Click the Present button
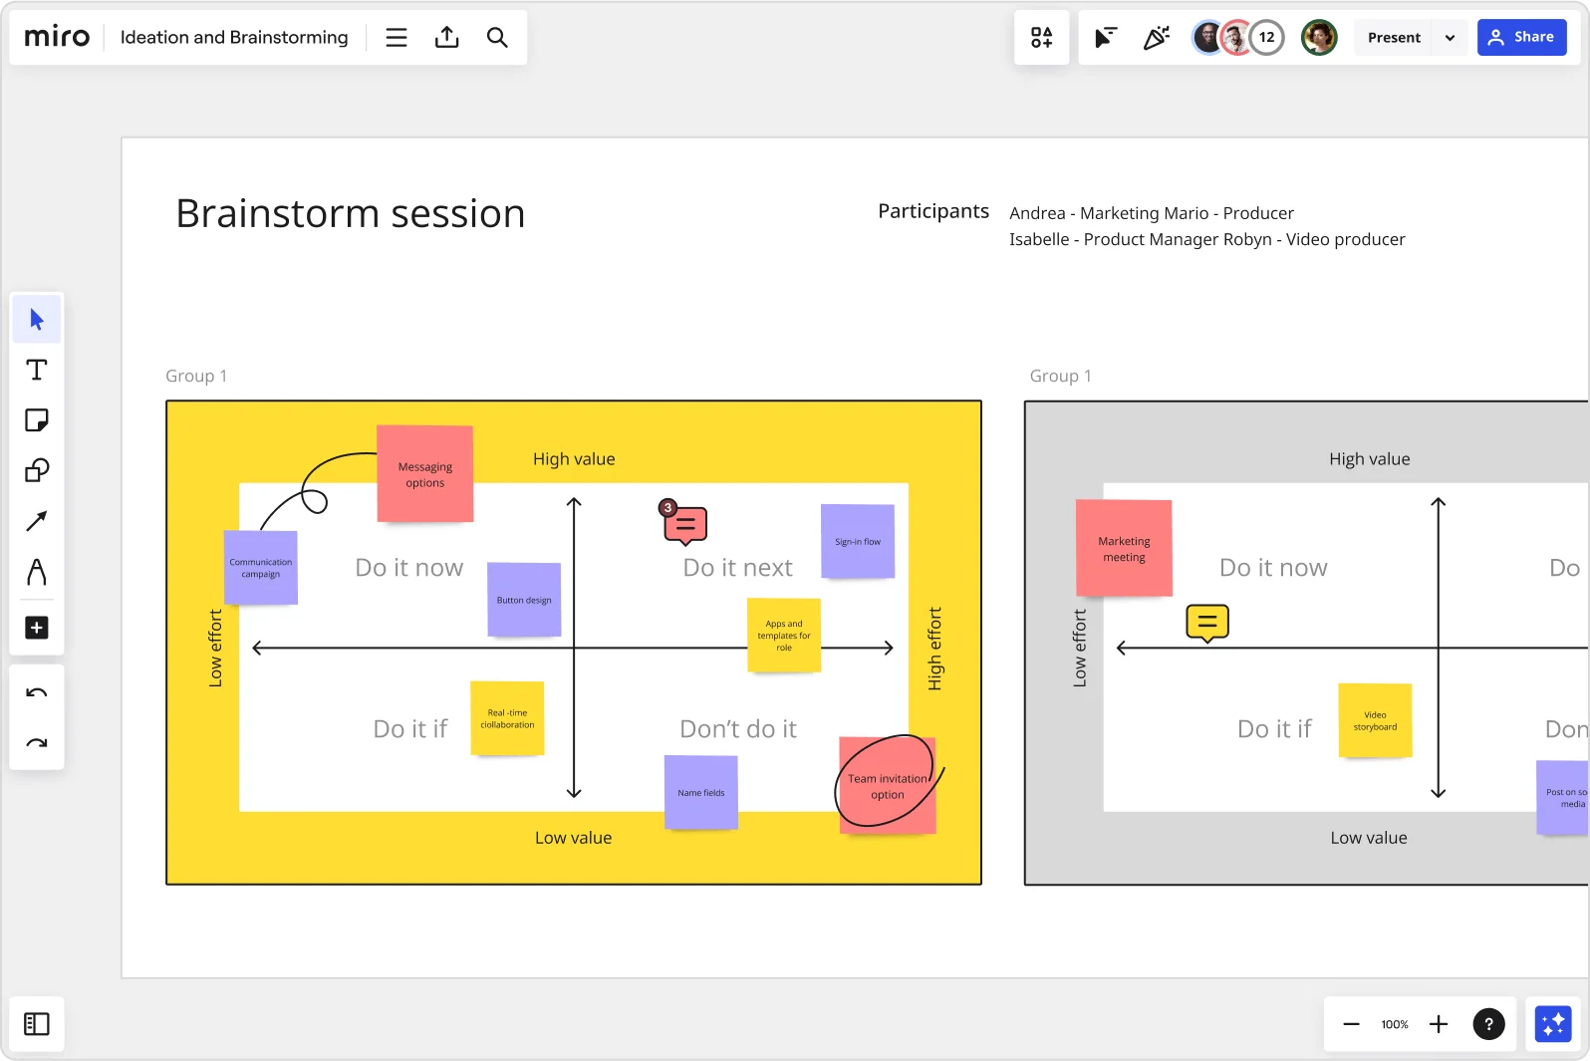1590x1061 pixels. click(x=1394, y=38)
